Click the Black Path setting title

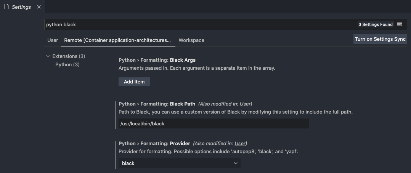coord(157,104)
